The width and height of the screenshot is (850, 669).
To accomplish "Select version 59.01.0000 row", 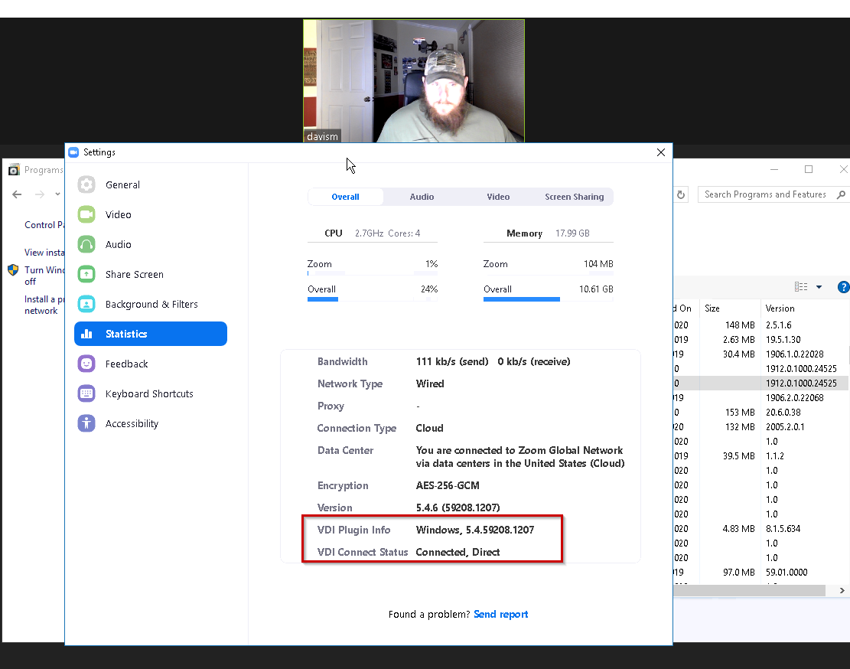I will (761, 573).
